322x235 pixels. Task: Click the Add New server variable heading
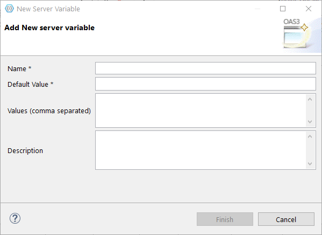tap(49, 27)
